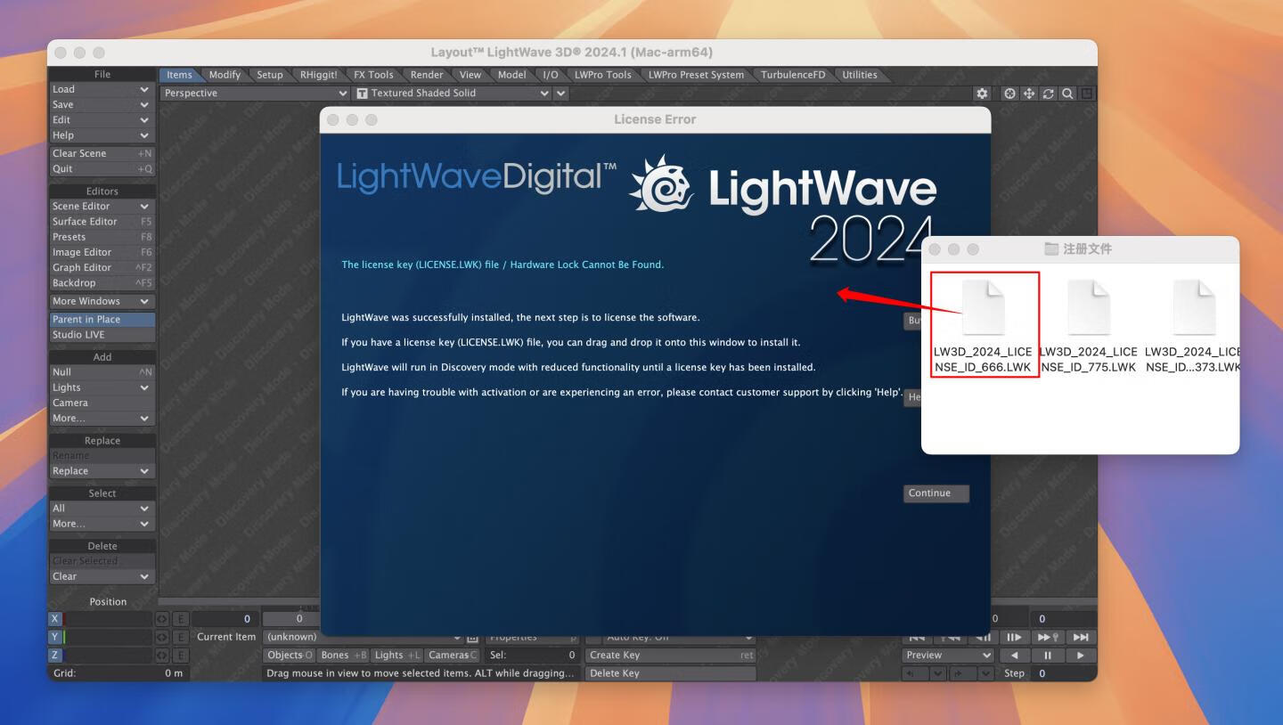Open the FX Tools tab
Screen dimensions: 1283x725
372,75
